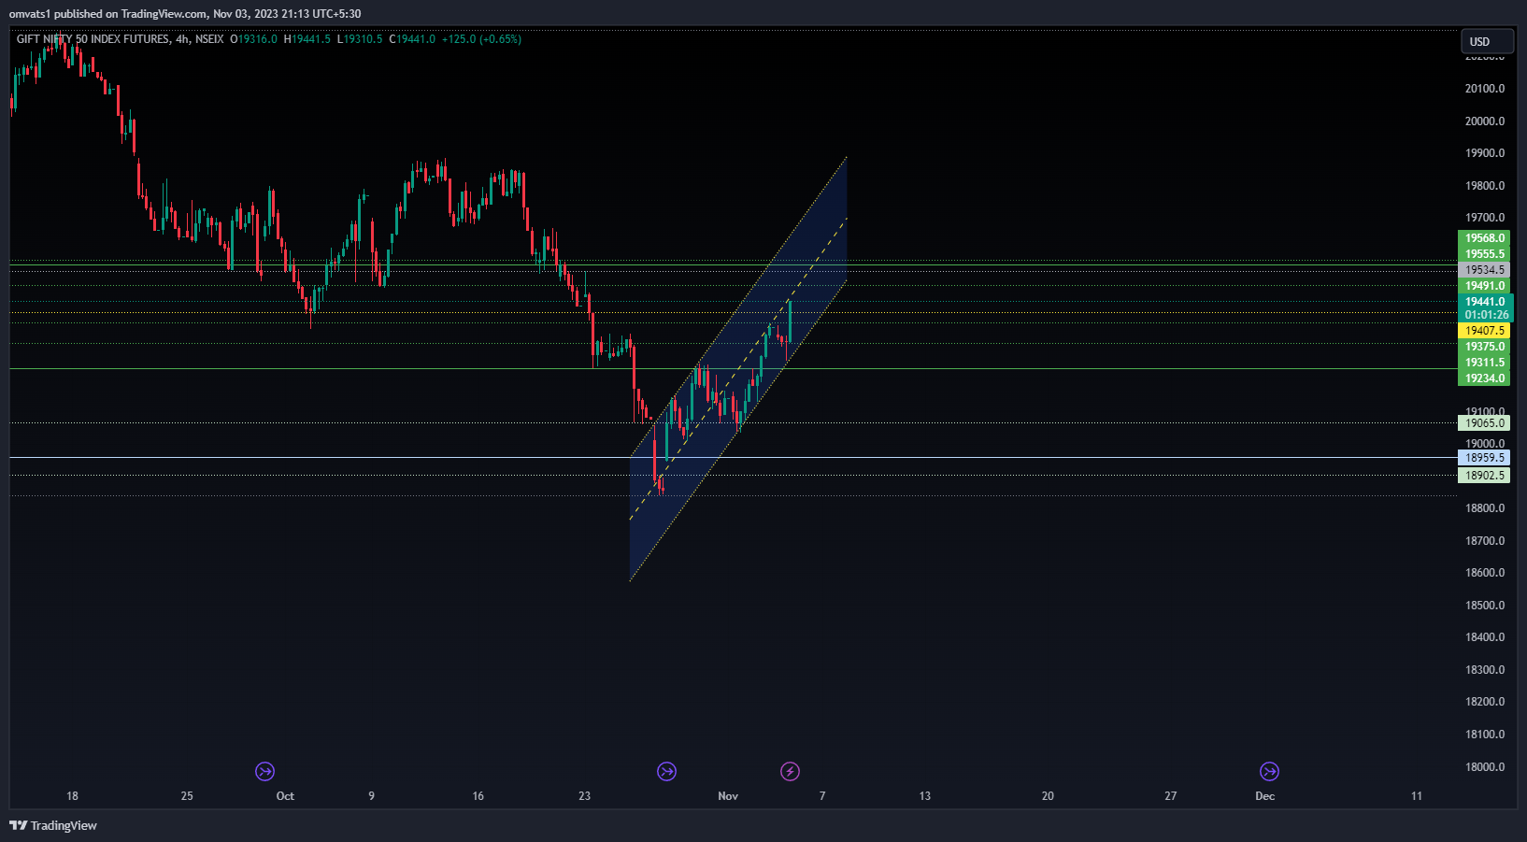Click the 18500.0 level on price axis
The image size is (1527, 842).
[x=1485, y=606]
